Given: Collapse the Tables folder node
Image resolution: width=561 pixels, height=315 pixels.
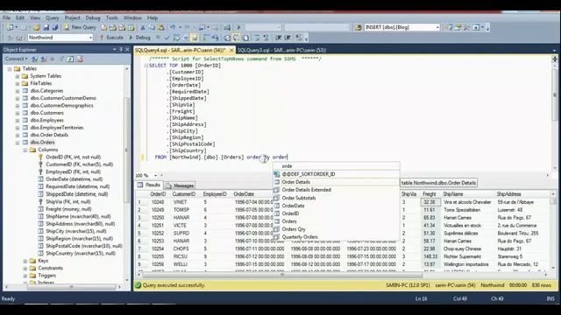Looking at the screenshot, I should [10, 68].
